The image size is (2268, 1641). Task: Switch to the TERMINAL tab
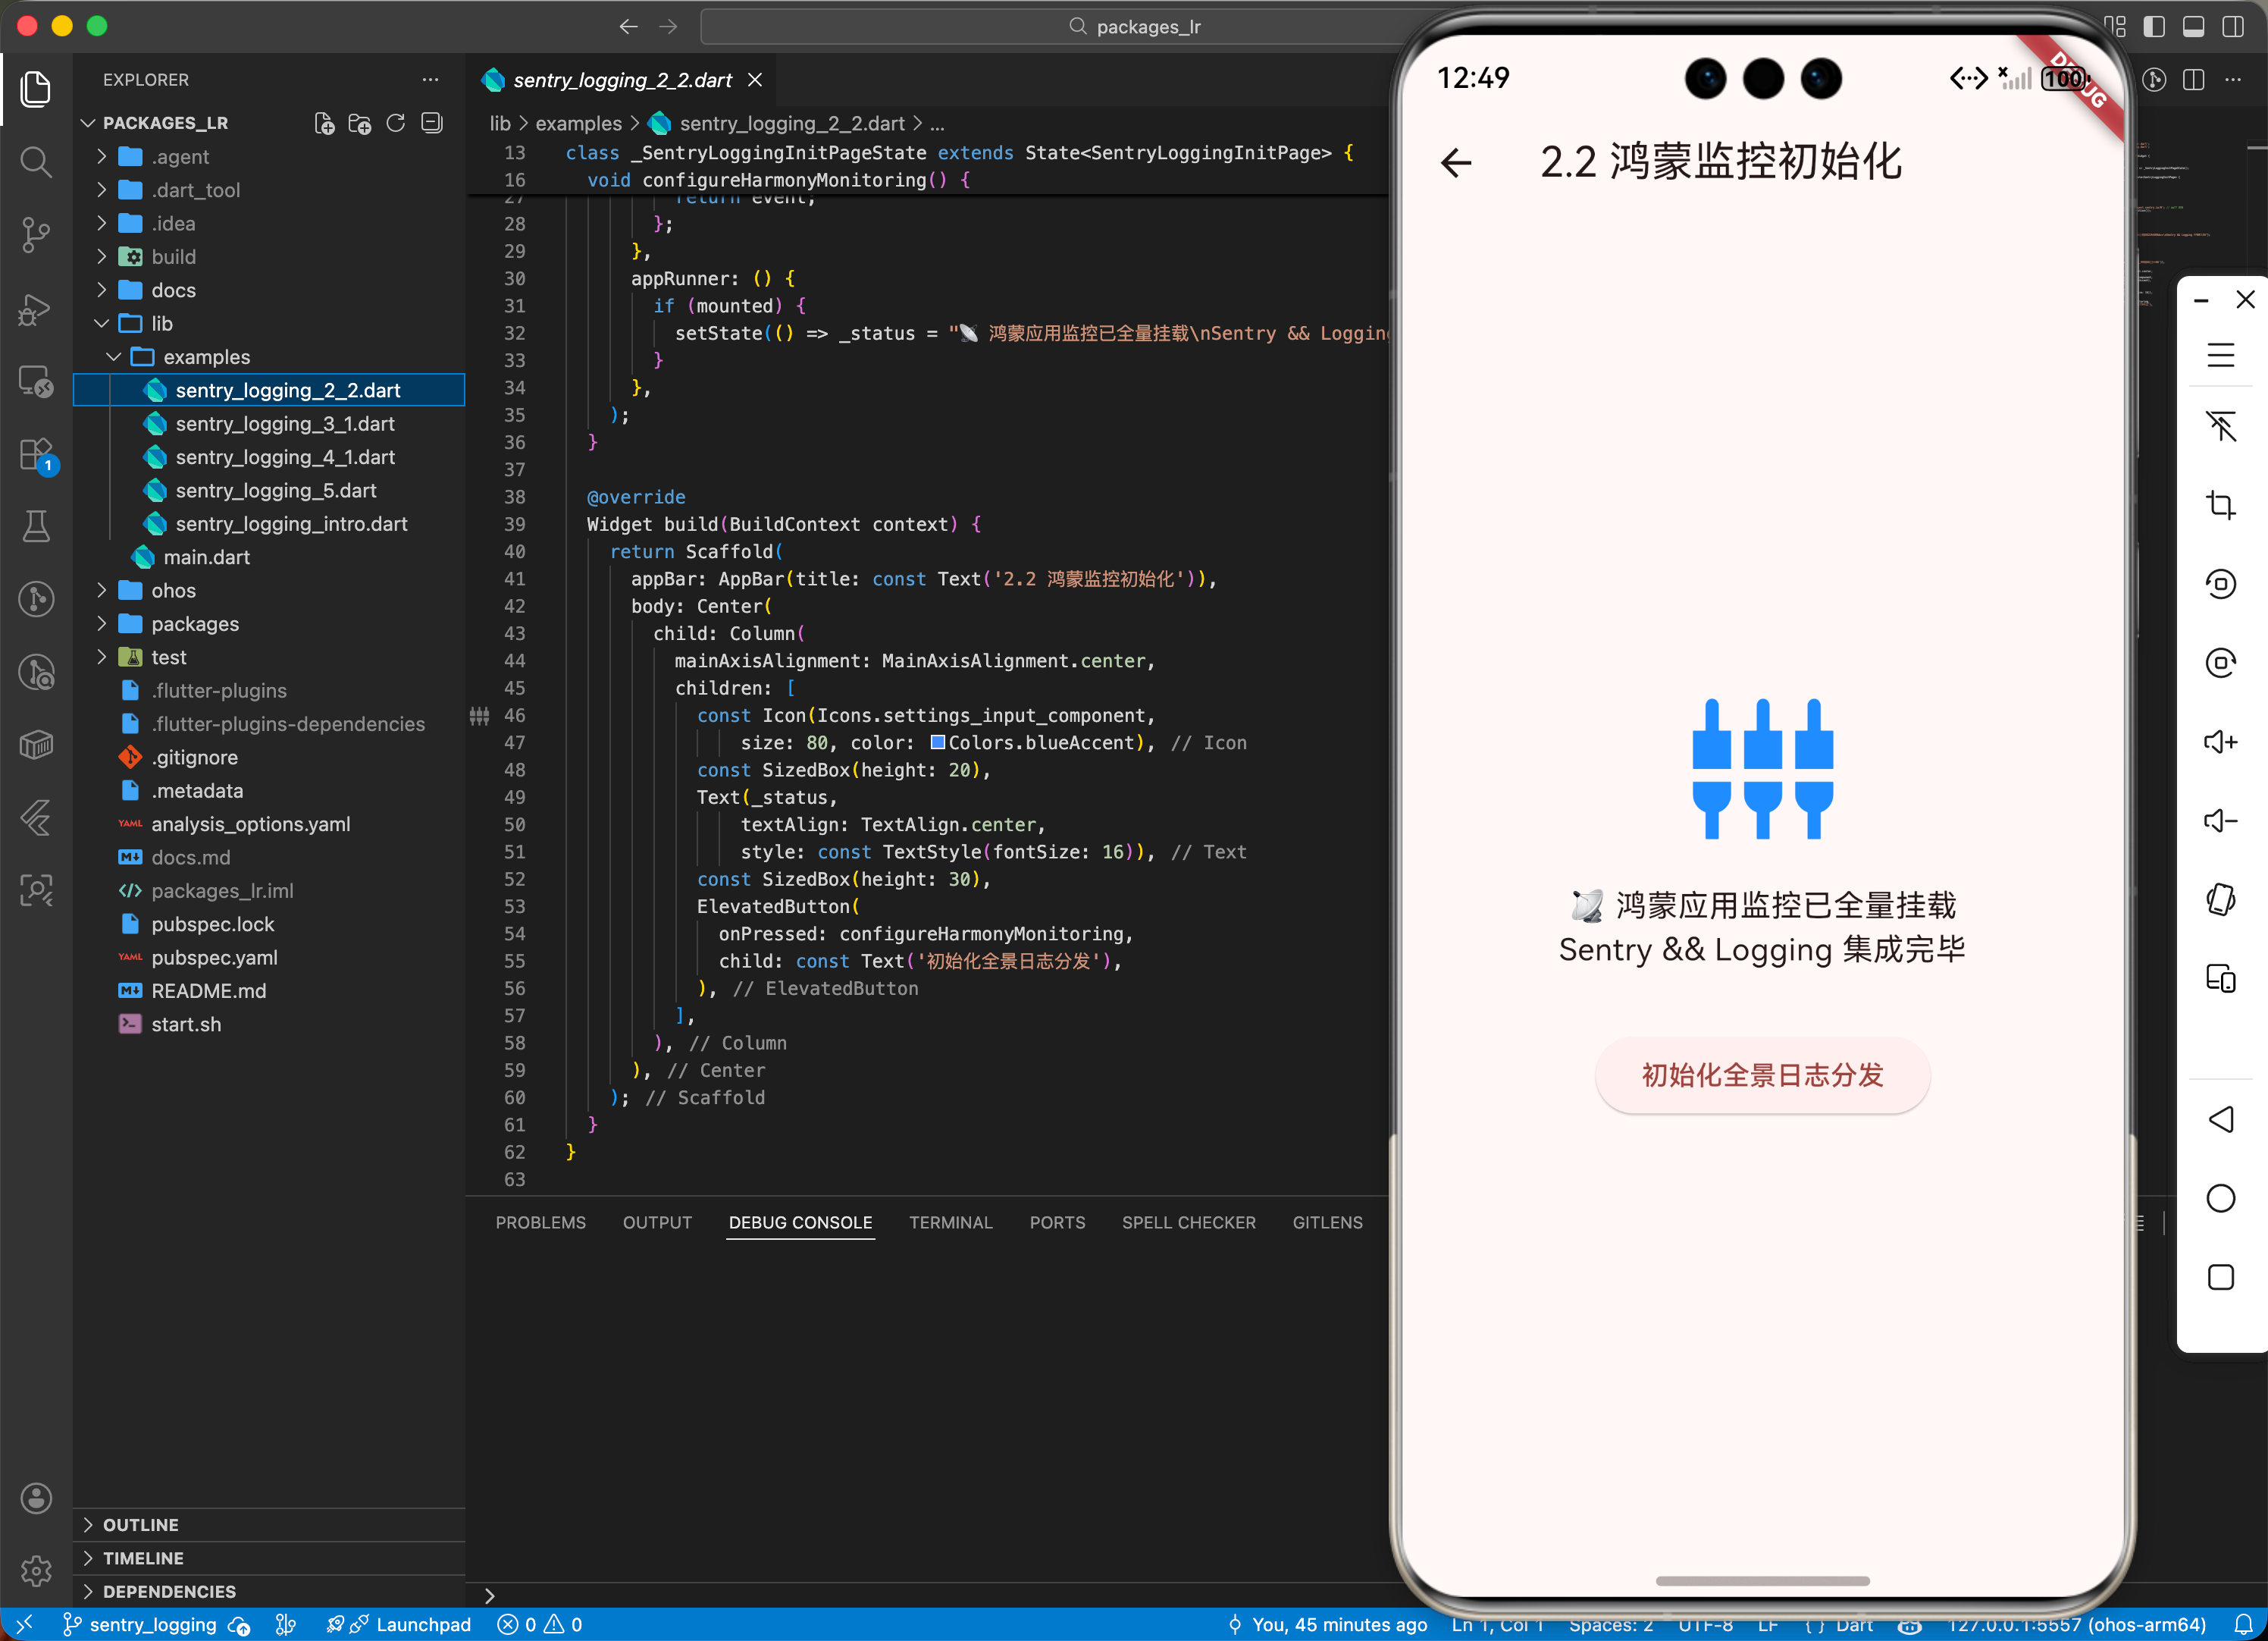pos(950,1222)
